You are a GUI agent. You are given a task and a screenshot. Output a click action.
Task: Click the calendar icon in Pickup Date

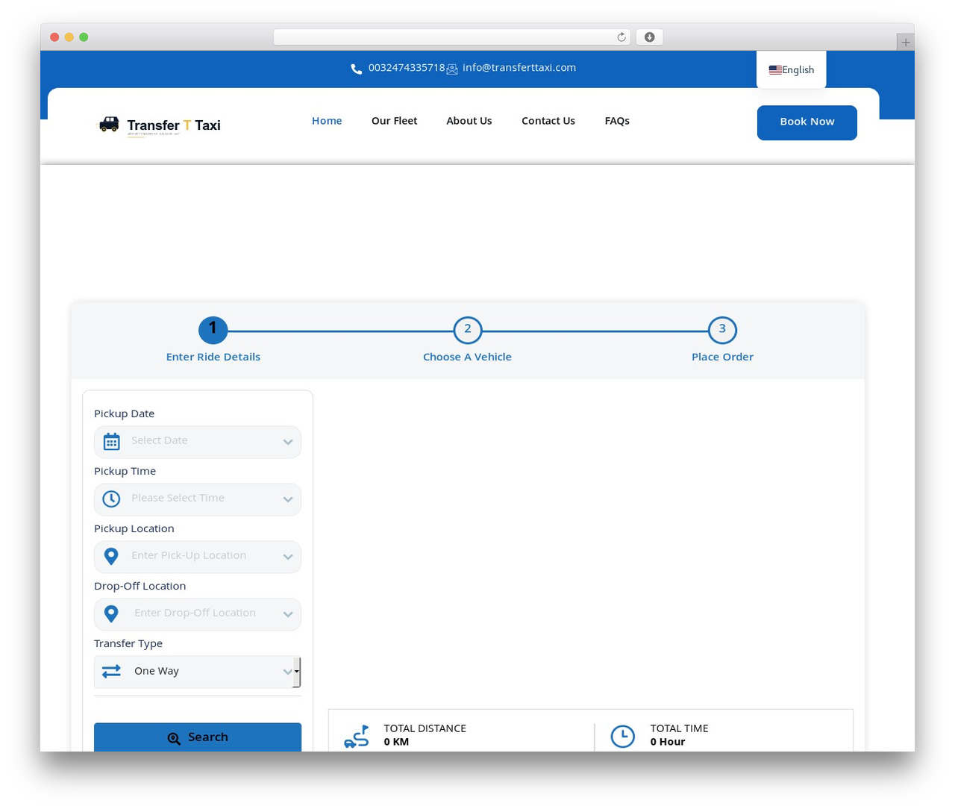click(112, 442)
